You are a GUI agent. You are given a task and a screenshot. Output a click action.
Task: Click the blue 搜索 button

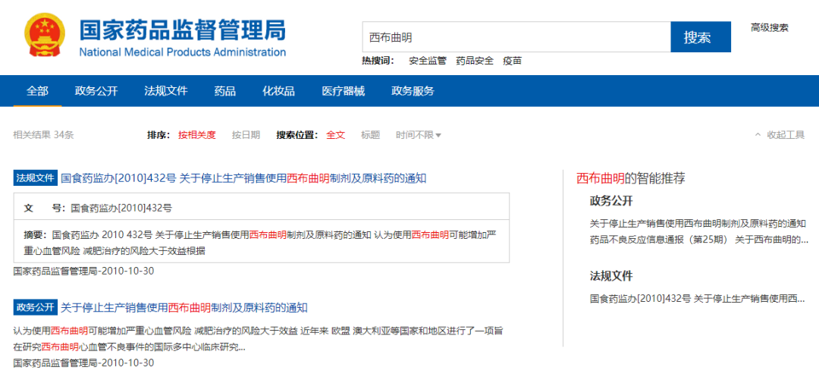pyautogui.click(x=701, y=37)
